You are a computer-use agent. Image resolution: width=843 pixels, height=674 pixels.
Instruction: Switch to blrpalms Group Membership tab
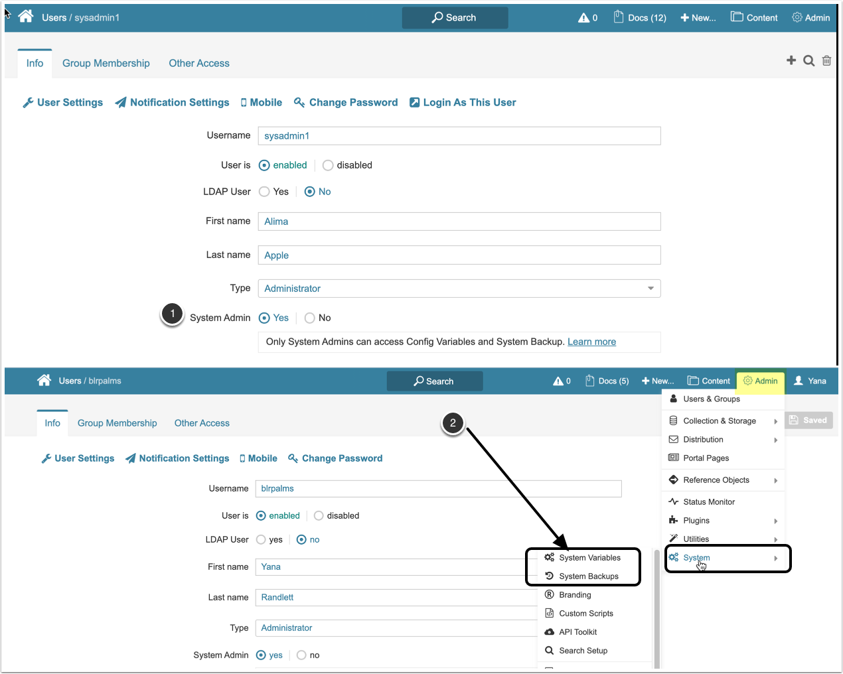pos(117,423)
